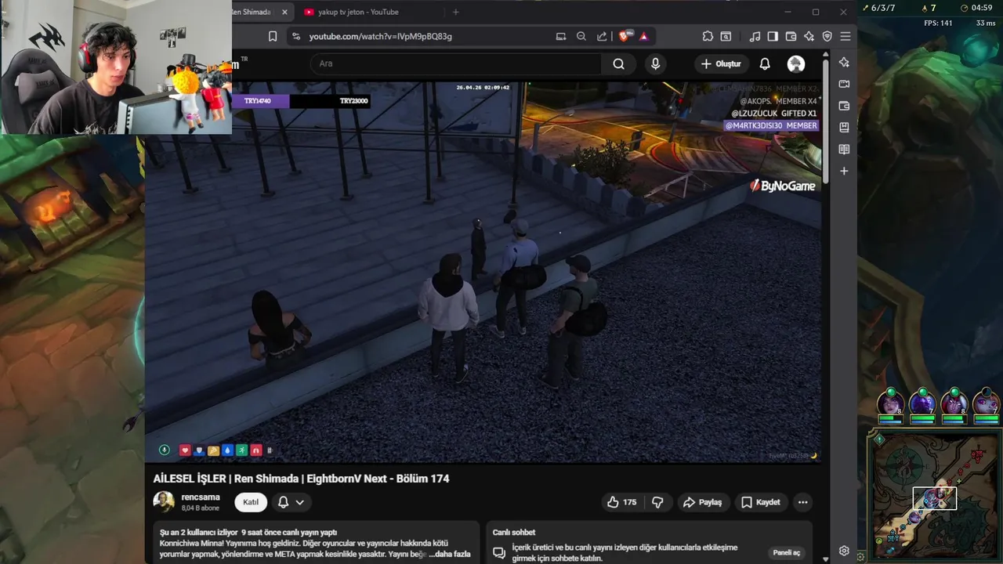Switch to the Ren Shimada tab
Image resolution: width=1003 pixels, height=564 pixels.
pyautogui.click(x=252, y=12)
